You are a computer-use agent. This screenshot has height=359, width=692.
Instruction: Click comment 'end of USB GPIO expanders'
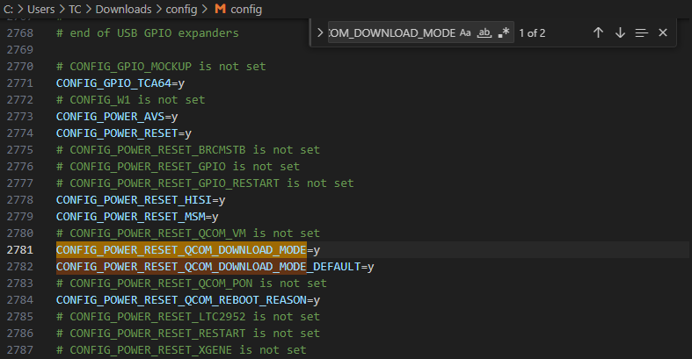[148, 33]
